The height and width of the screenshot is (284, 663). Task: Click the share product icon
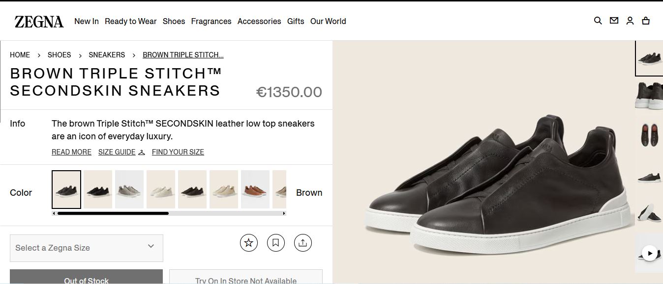click(x=303, y=242)
